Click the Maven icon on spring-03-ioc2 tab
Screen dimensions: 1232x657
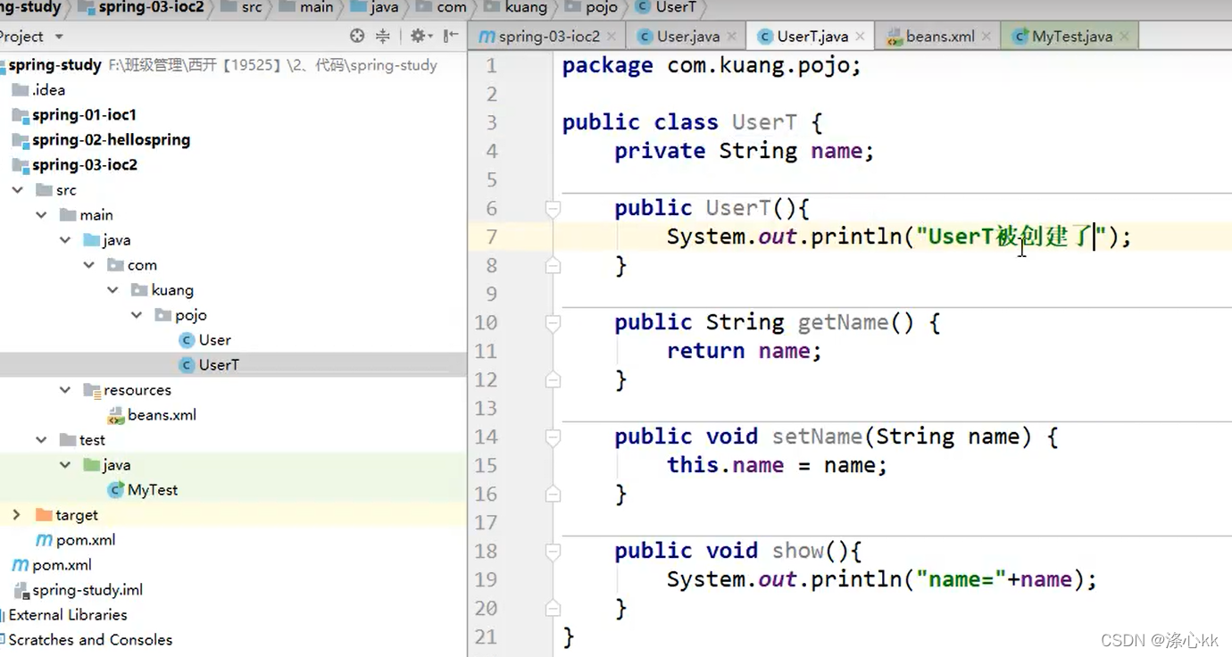(x=487, y=37)
